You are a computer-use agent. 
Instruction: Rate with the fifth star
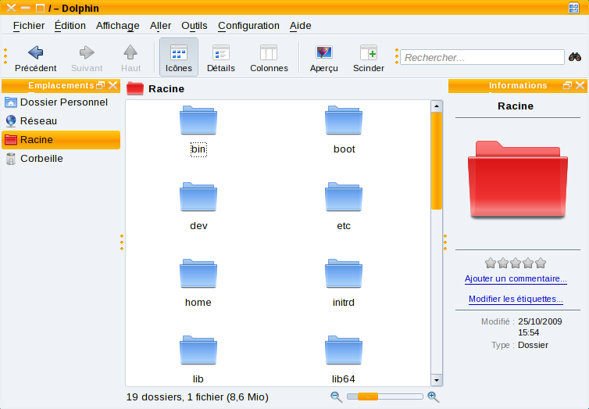(541, 263)
